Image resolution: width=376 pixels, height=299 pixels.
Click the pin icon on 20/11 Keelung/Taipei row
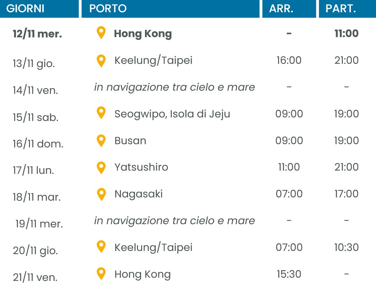[x=101, y=247]
